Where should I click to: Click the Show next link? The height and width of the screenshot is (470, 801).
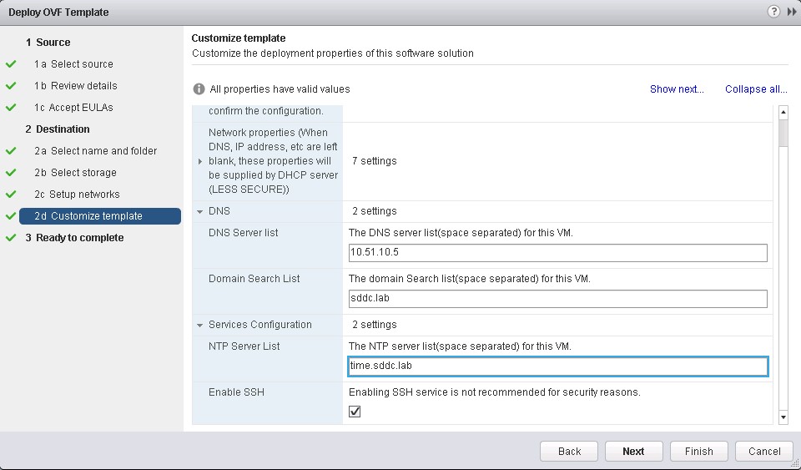point(677,89)
